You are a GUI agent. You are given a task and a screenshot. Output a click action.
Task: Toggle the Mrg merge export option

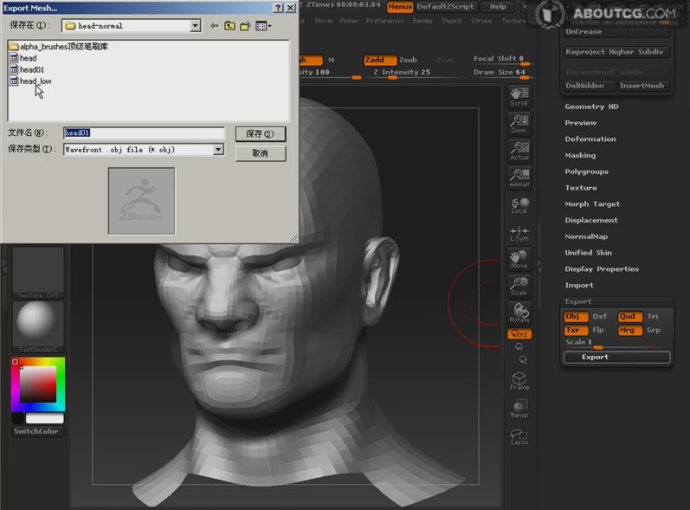click(x=630, y=330)
